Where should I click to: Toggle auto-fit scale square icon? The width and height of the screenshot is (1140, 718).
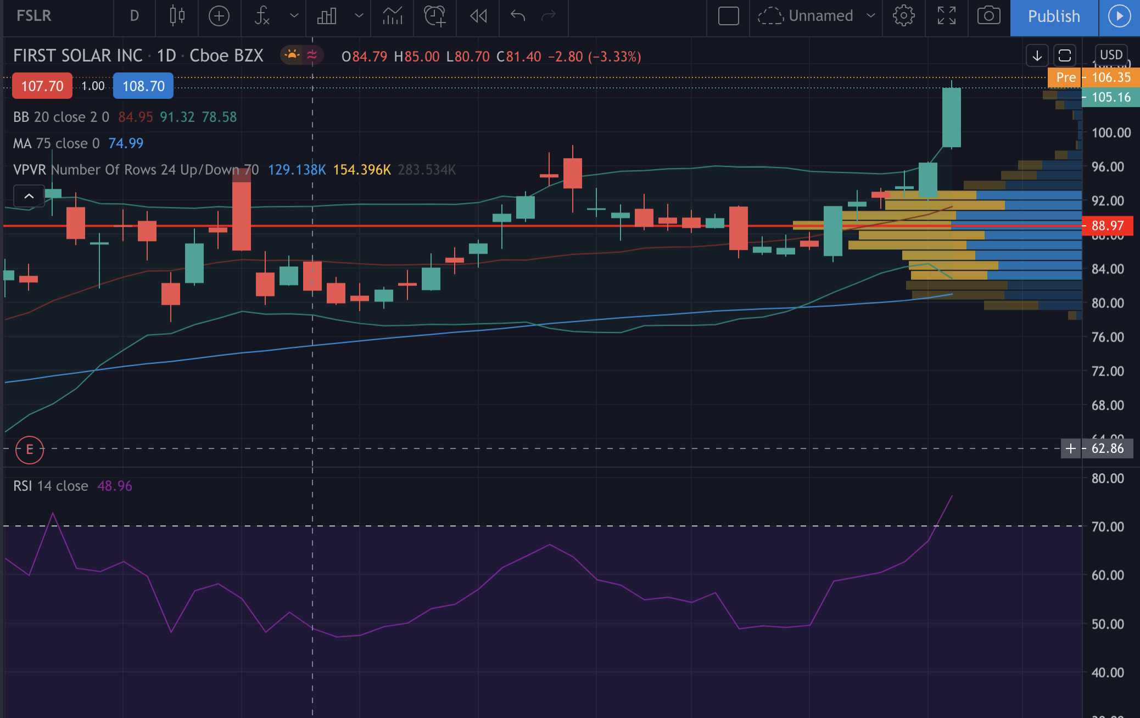tap(1064, 55)
